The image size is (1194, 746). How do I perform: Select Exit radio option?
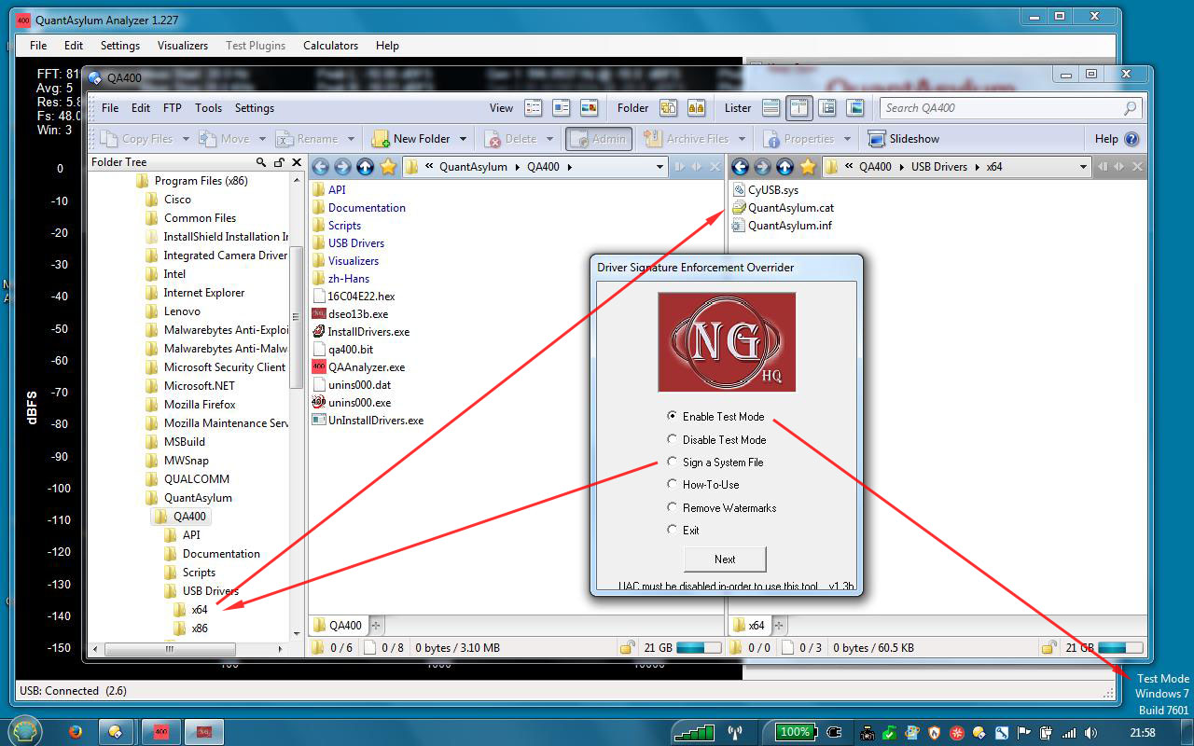(x=672, y=530)
